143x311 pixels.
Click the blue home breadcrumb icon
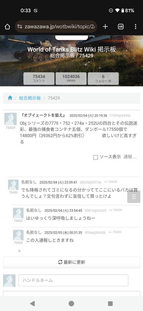point(10,98)
